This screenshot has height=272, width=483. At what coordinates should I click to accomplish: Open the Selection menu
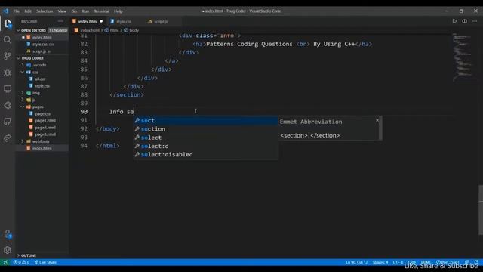point(45,11)
